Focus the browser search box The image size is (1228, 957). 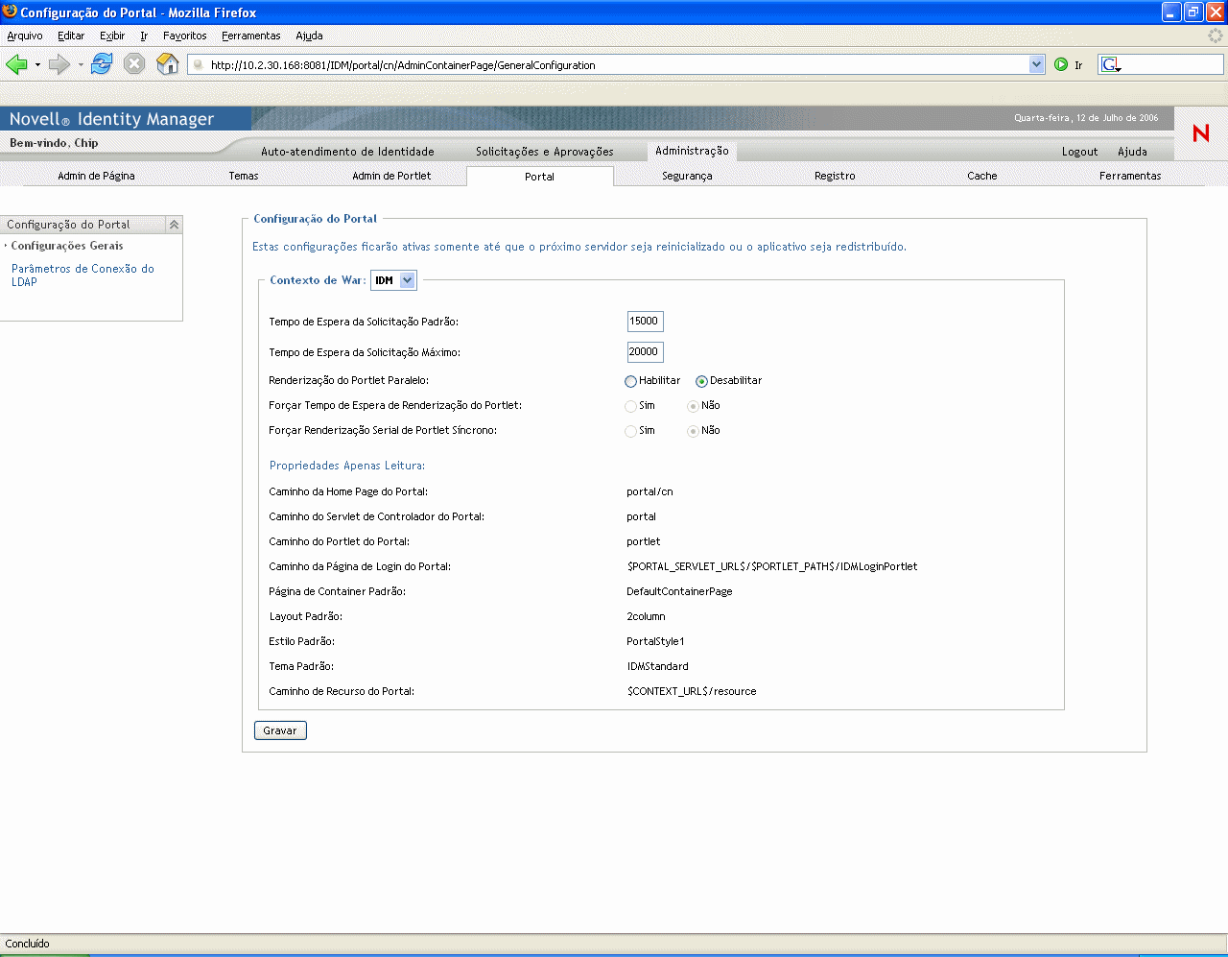click(1172, 64)
